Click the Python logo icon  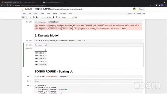(x=134, y=9)
